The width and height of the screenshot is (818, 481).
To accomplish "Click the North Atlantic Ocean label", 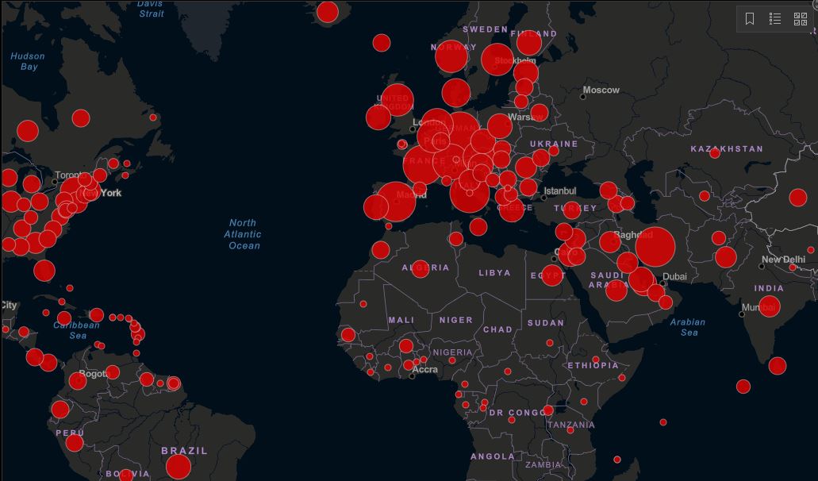I will (243, 234).
